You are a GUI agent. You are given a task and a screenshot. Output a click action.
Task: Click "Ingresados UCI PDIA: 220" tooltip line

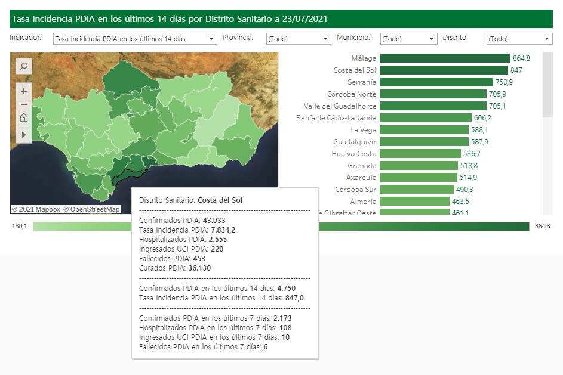click(x=181, y=249)
